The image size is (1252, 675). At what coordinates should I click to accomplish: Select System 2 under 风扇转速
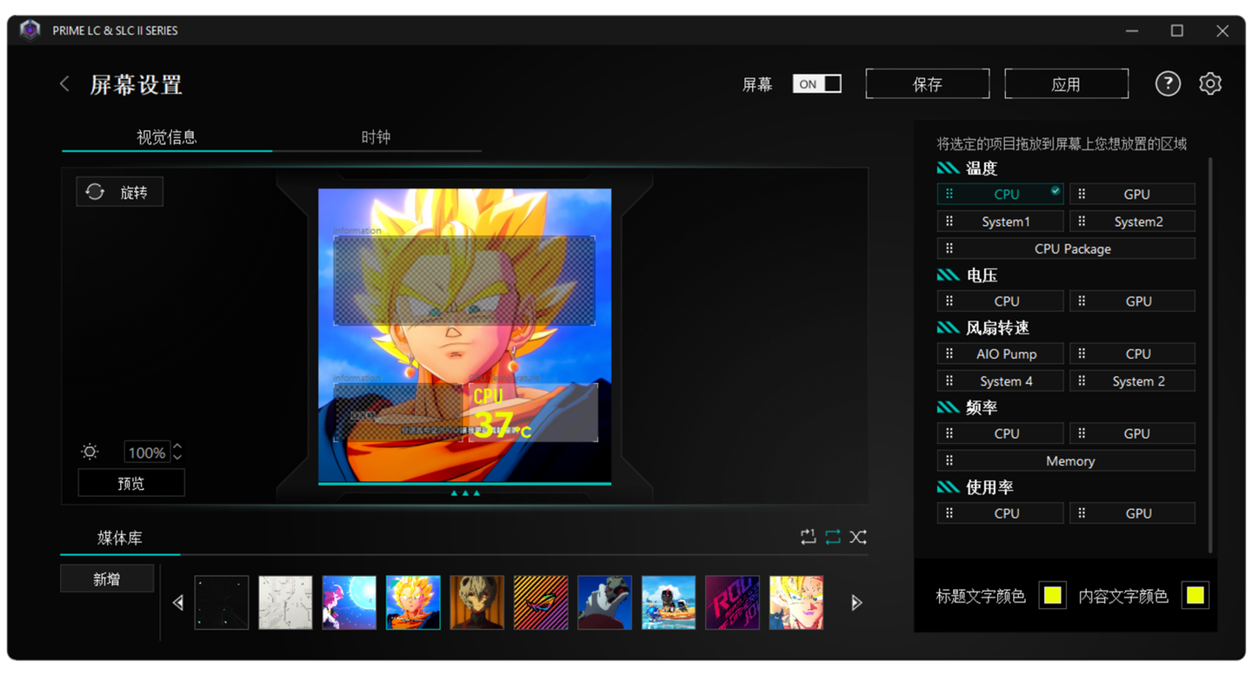pyautogui.click(x=1132, y=381)
